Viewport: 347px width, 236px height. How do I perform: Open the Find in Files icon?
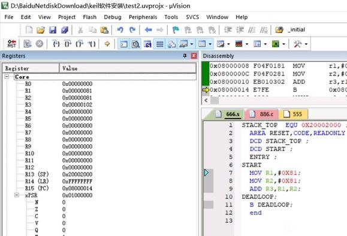pyautogui.click(x=279, y=30)
